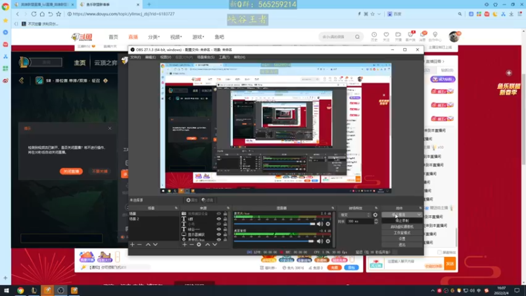This screenshot has width=526, height=296.
Task: Open microphone channel settings gear in mixer
Action: [x=327, y=224]
